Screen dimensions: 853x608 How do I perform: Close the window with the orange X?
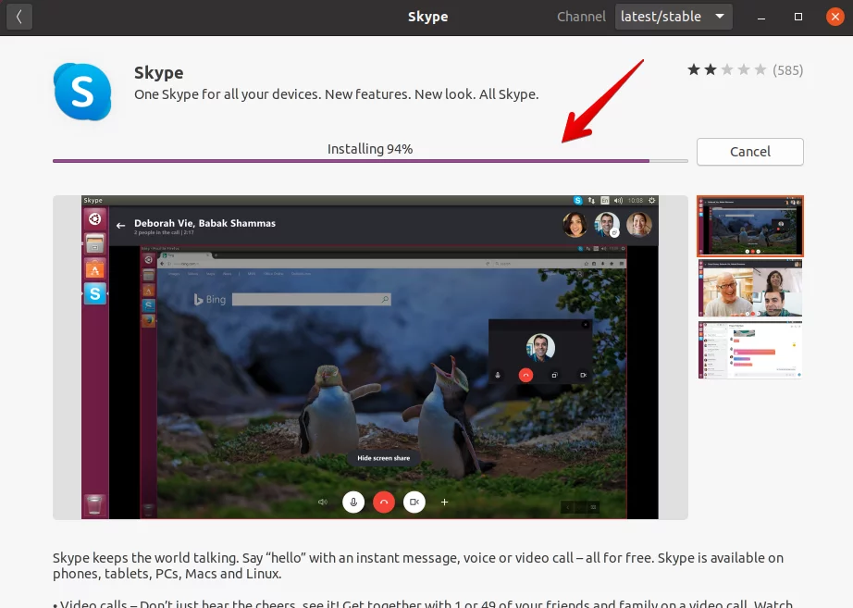click(x=834, y=17)
